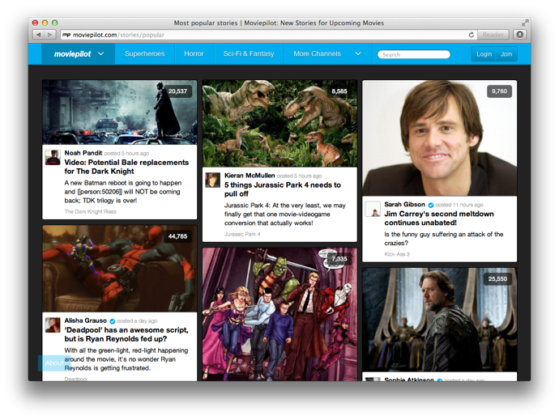Click the 9,760 view count badge
This screenshot has width=559, height=420.
[x=499, y=91]
